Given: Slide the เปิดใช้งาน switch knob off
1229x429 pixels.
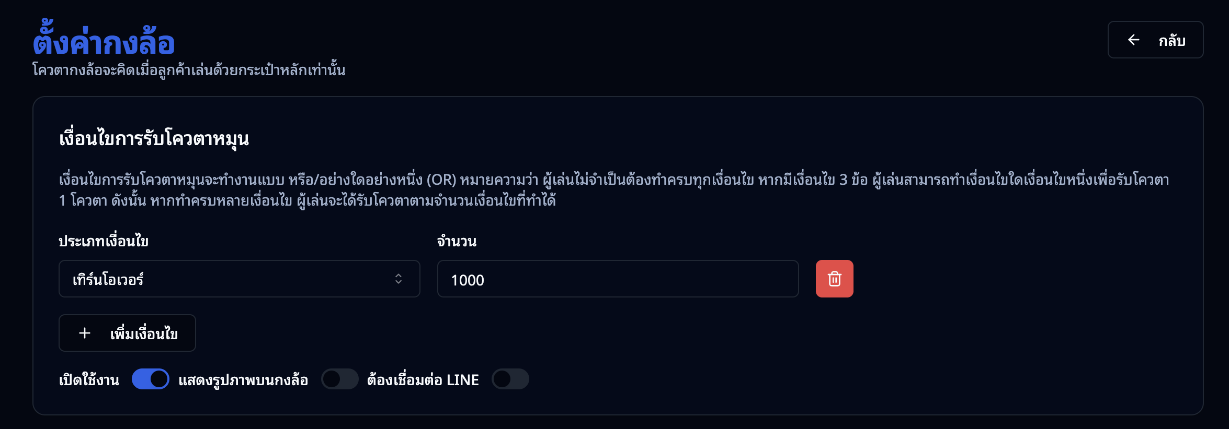Looking at the screenshot, I should click(x=158, y=379).
